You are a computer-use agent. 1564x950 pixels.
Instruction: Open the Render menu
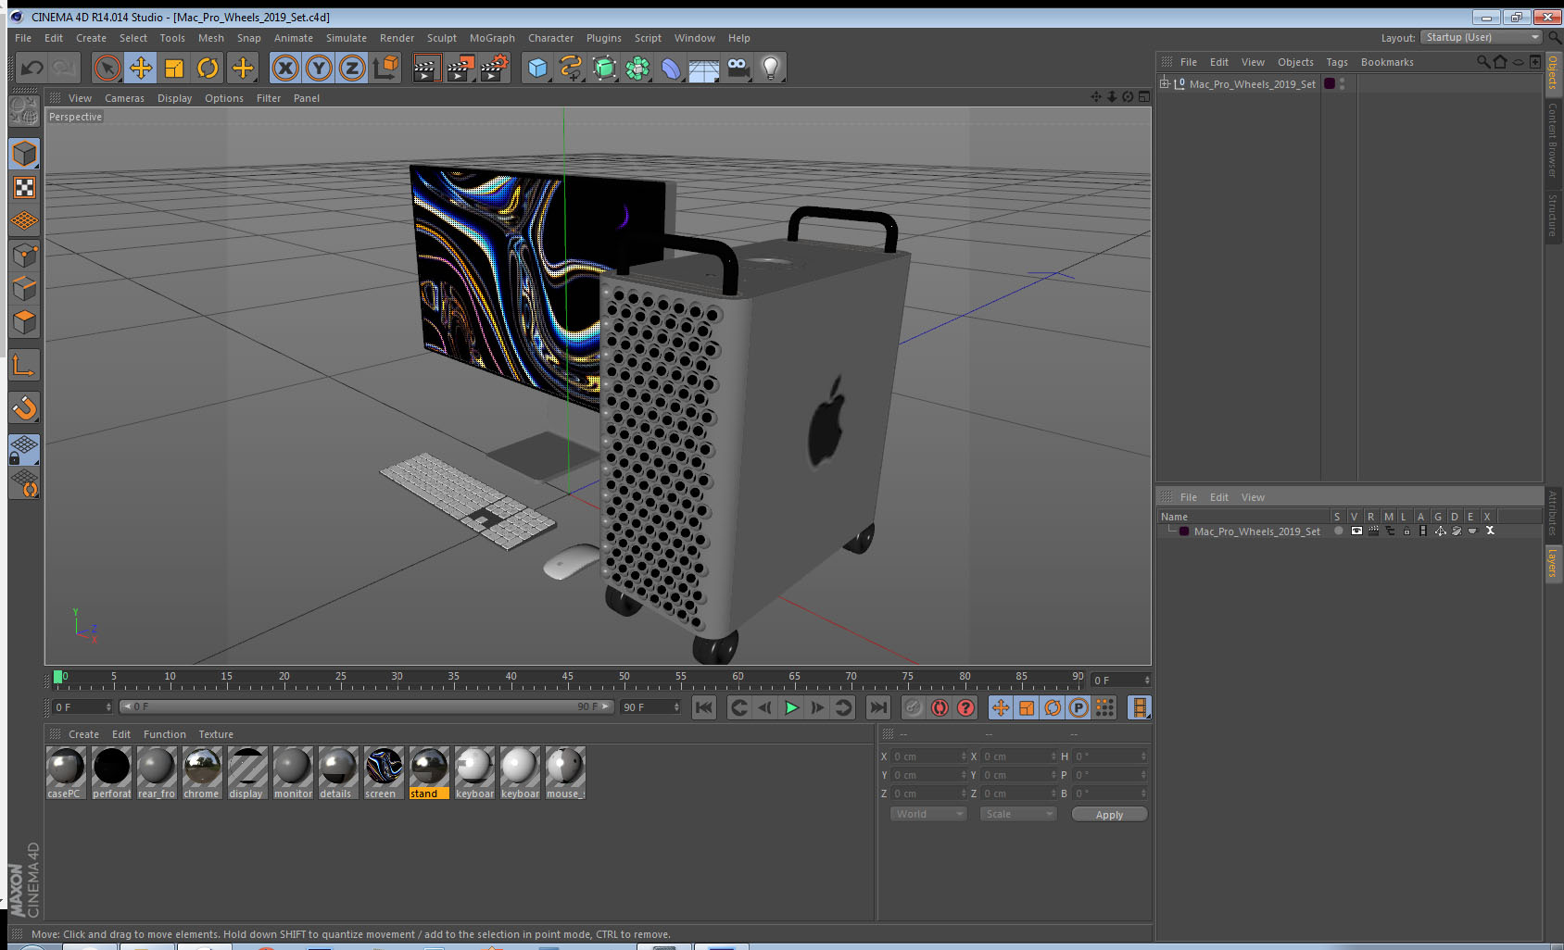(x=397, y=38)
